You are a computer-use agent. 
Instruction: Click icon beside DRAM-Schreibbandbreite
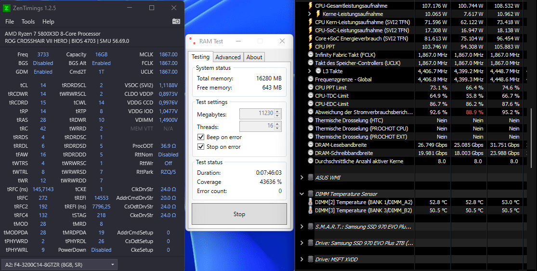311,153
